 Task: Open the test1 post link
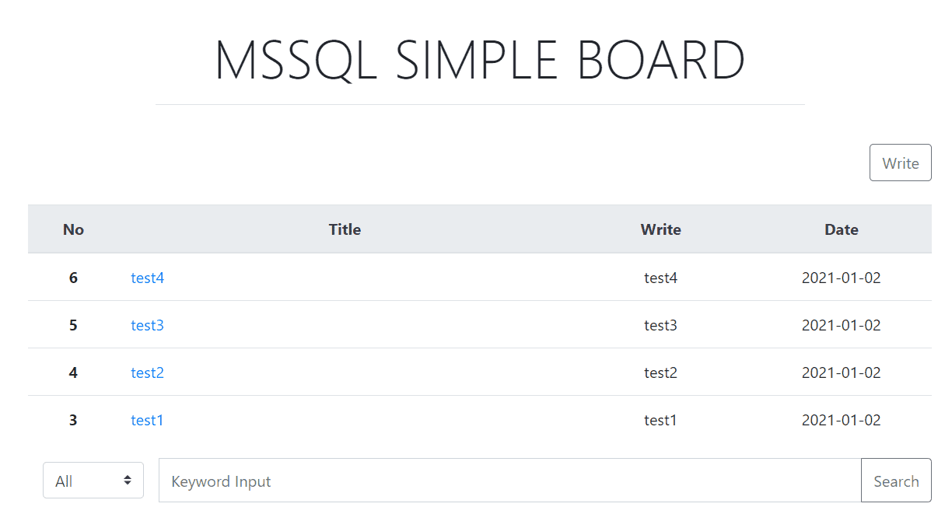(x=147, y=420)
